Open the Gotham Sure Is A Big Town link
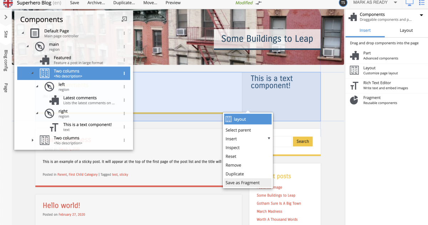Screen dimensions: 428x225 (x=278, y=203)
